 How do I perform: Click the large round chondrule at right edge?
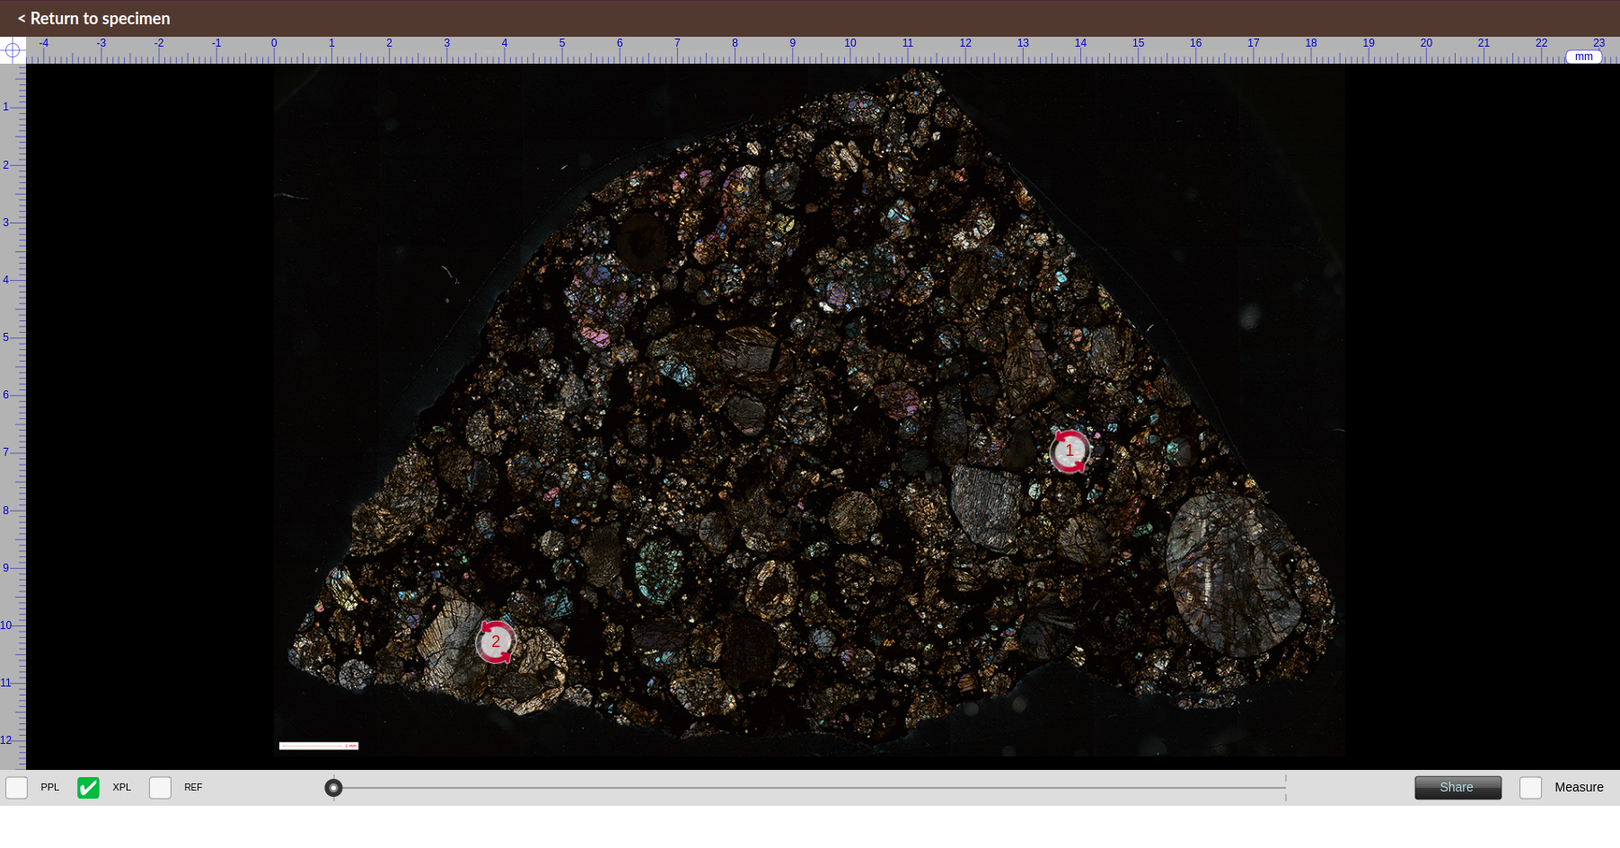(x=1232, y=573)
